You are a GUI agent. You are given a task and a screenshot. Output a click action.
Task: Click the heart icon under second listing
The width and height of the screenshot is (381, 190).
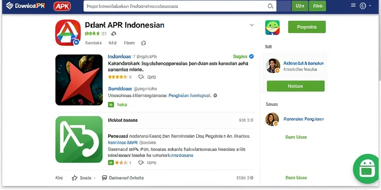tap(141, 163)
